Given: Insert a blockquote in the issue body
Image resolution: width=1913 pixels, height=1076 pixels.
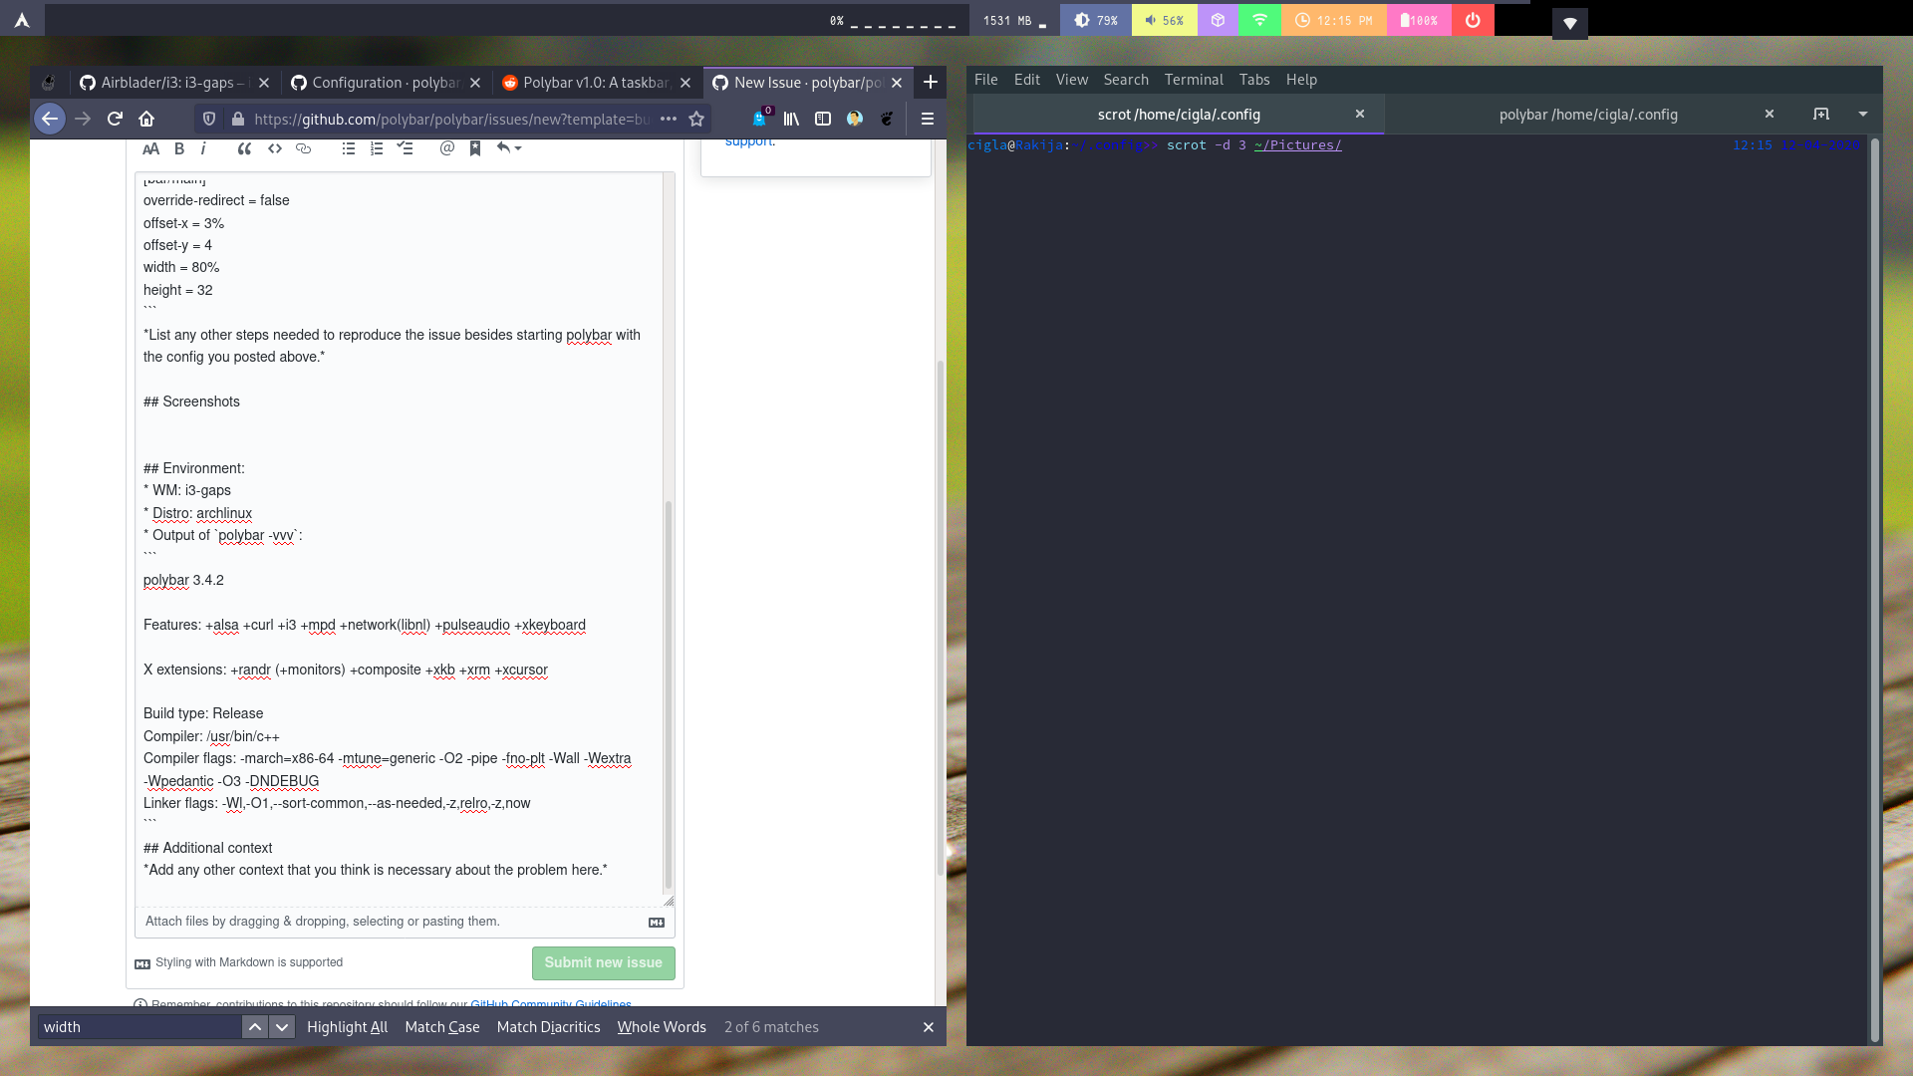Looking at the screenshot, I should click(x=243, y=148).
